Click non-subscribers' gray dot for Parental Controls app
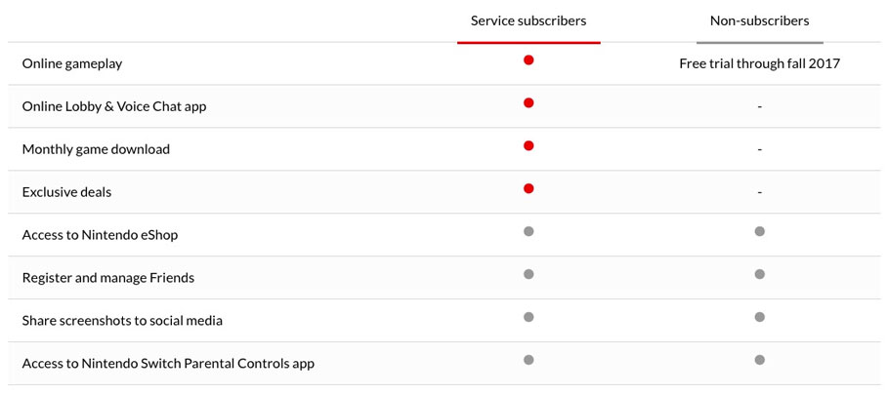Image resolution: width=889 pixels, height=395 pixels. [760, 360]
